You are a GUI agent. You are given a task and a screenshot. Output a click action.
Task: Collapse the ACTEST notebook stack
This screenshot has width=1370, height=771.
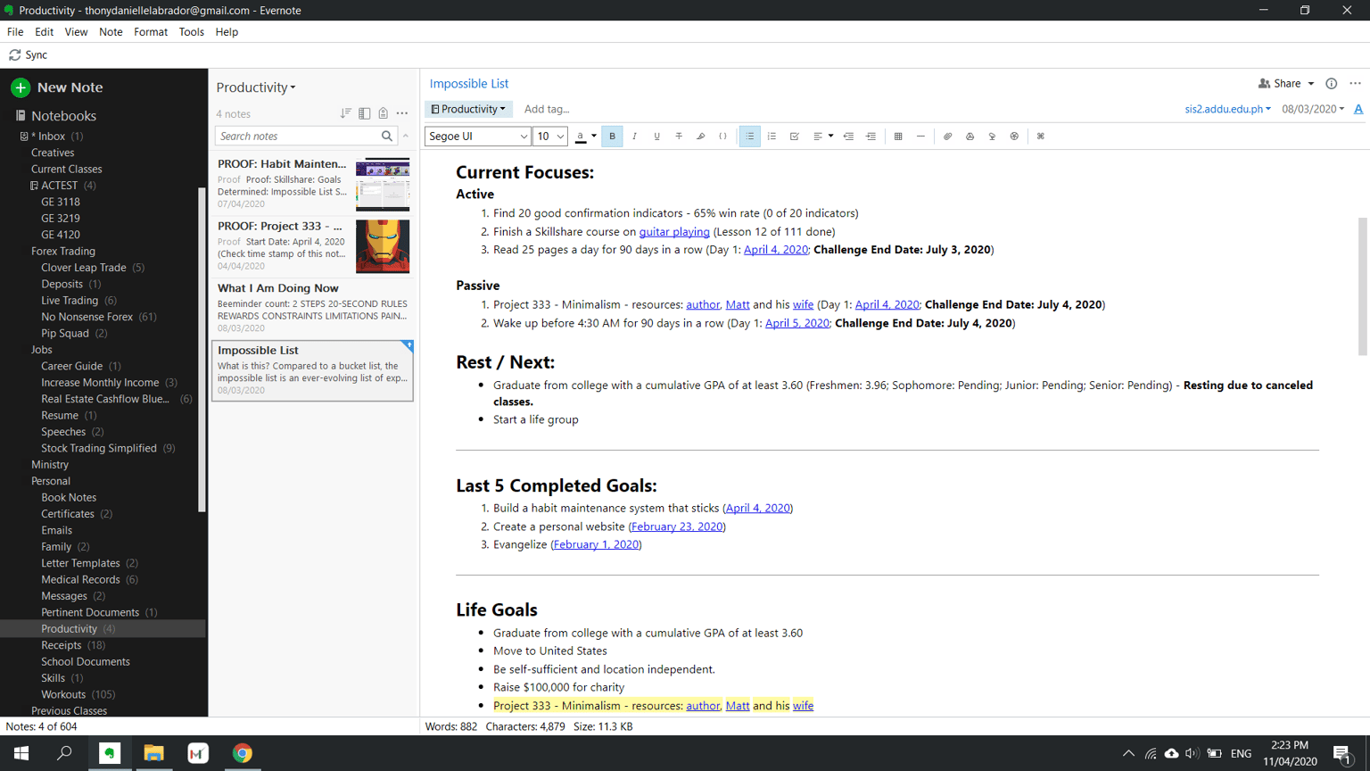click(x=34, y=186)
